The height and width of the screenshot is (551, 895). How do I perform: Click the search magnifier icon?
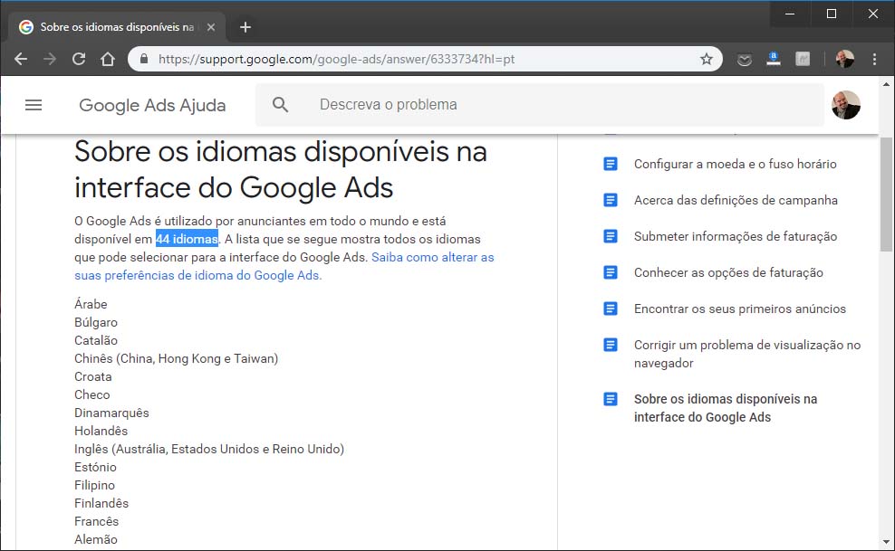280,104
